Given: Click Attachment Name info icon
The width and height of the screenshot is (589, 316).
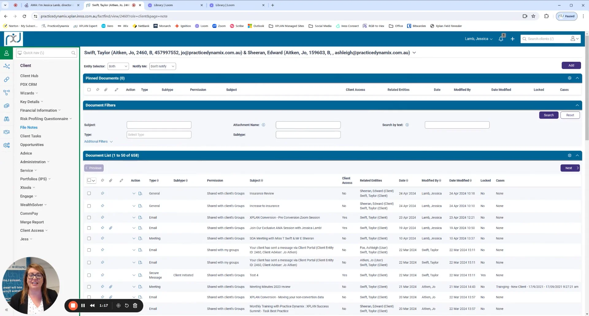Looking at the screenshot, I should [x=263, y=125].
